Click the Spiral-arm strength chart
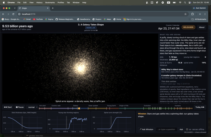This screenshot has width=211, height=137. click(113, 122)
